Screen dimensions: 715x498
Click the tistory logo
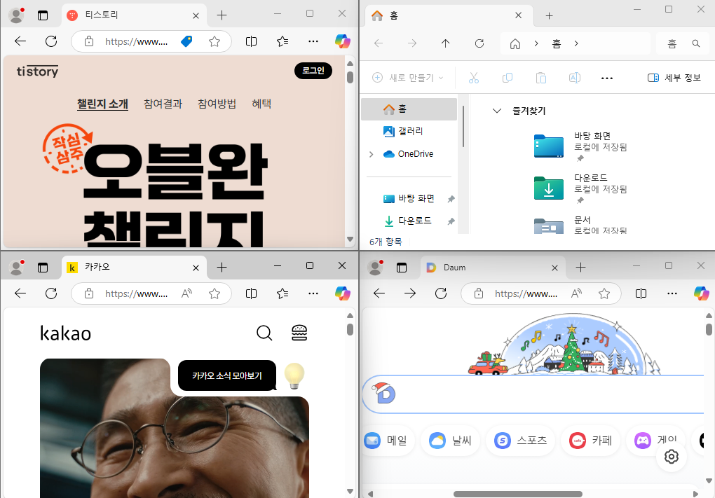(x=37, y=71)
